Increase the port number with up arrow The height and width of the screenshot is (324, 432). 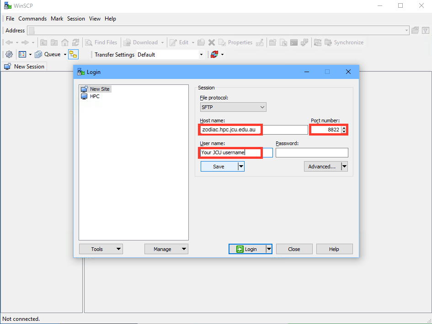(x=344, y=128)
